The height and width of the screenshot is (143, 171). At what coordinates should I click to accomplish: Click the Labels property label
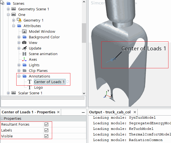6,130
